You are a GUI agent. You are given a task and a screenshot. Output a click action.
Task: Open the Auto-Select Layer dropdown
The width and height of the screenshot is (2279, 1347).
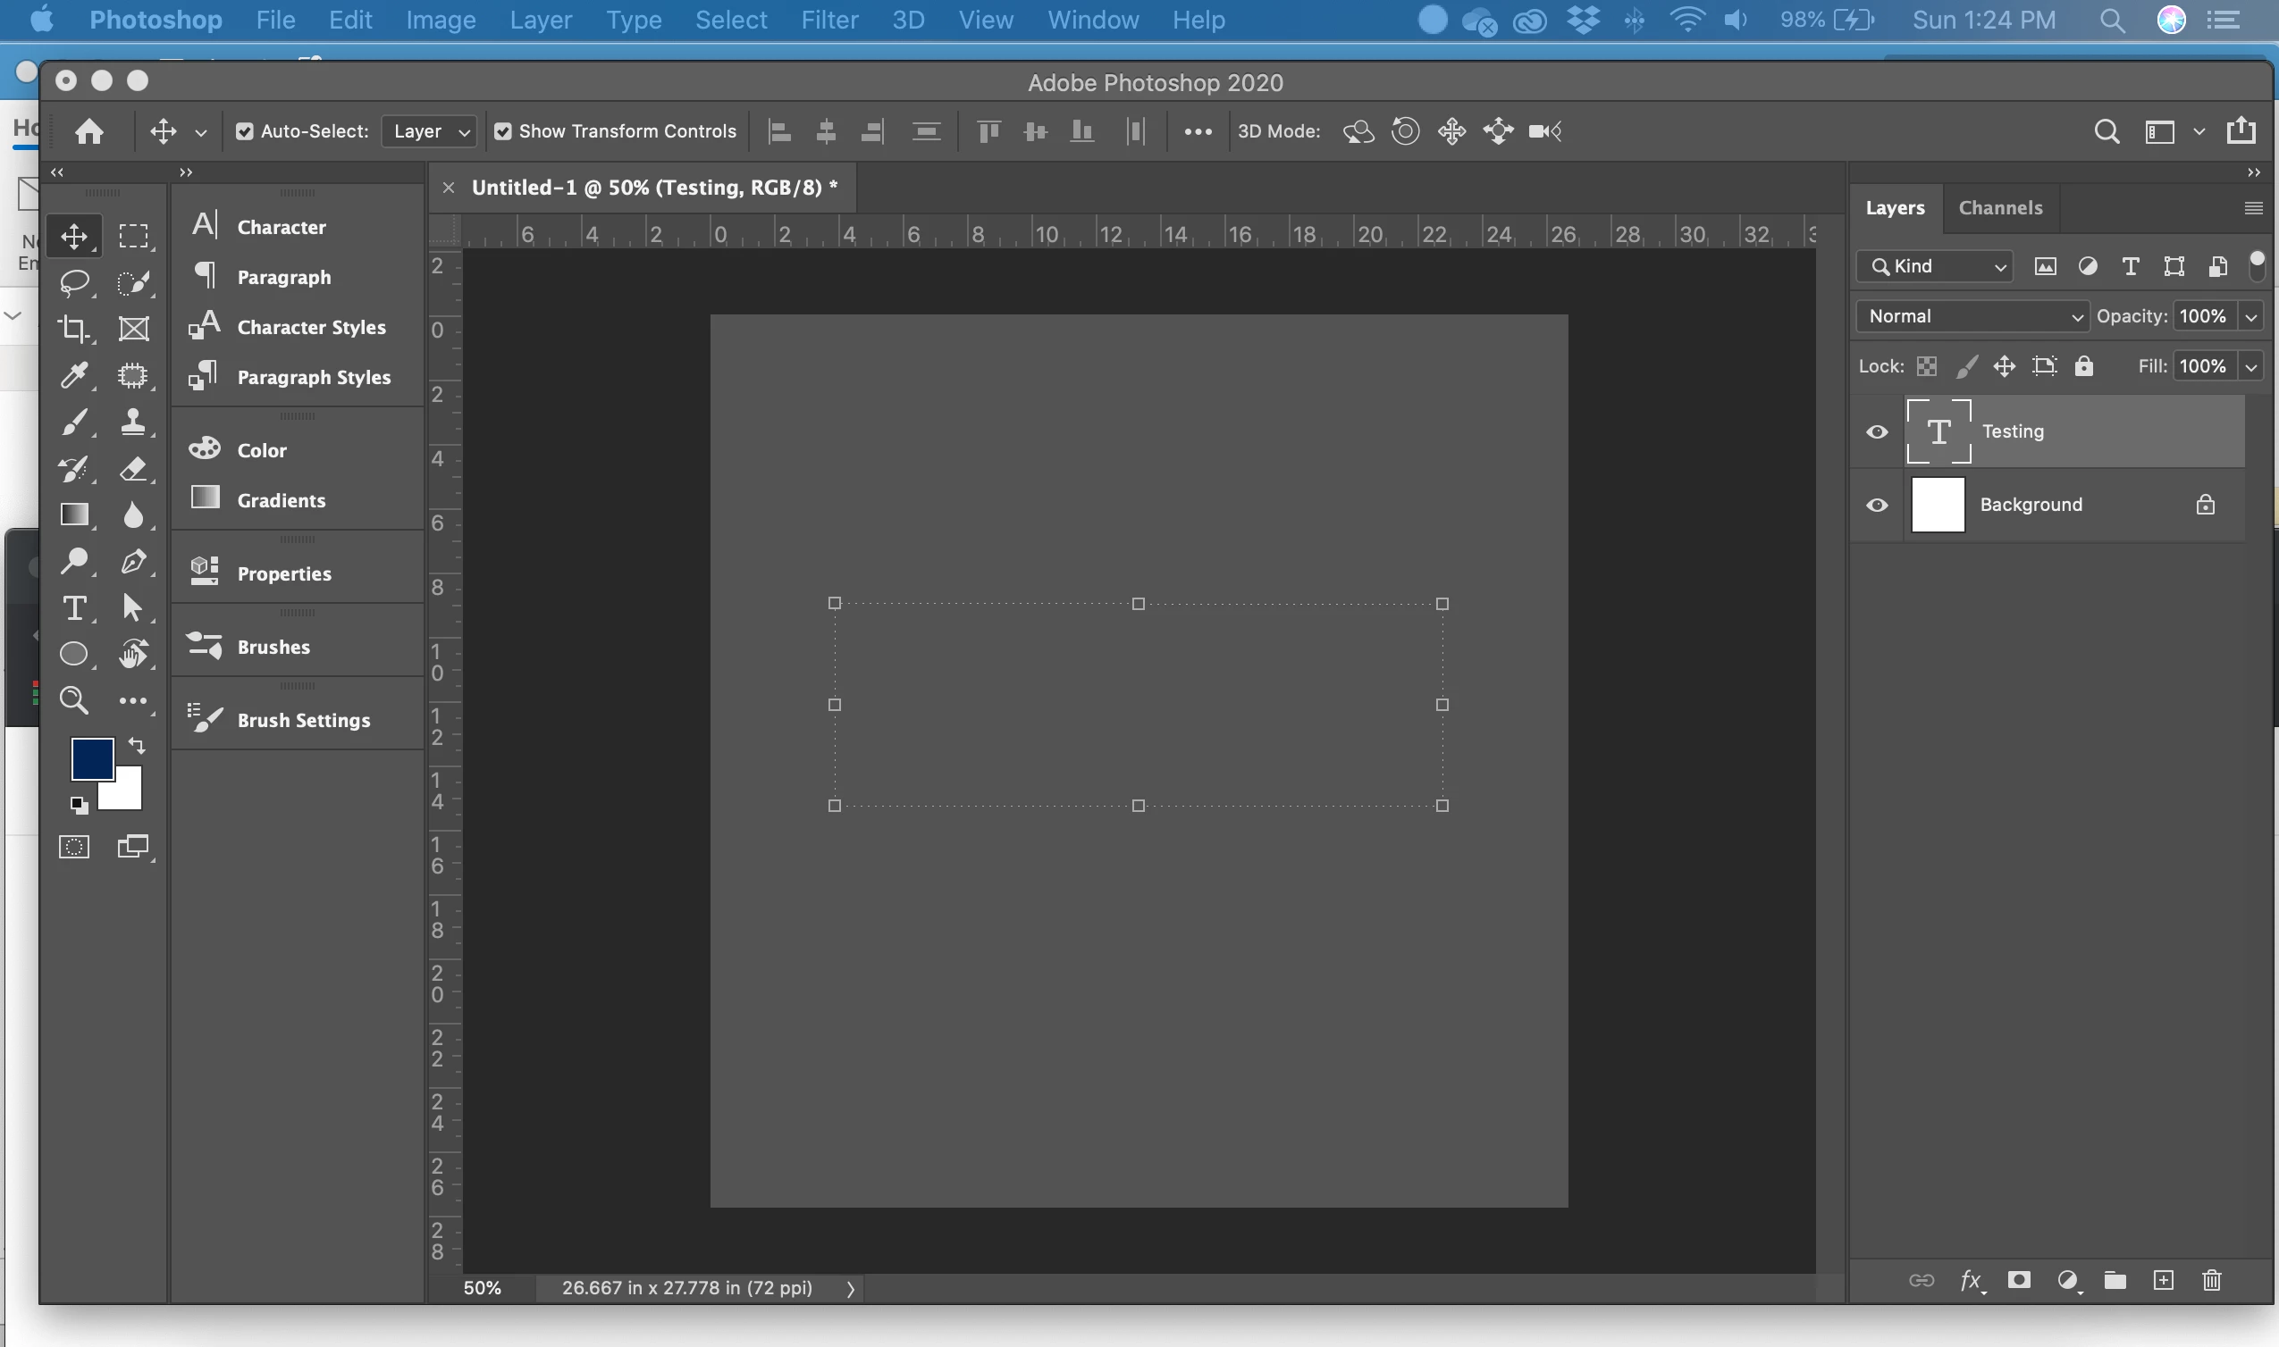pyautogui.click(x=430, y=131)
